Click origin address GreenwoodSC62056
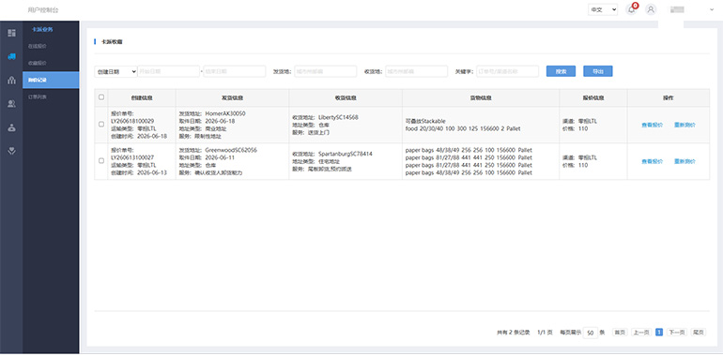 point(231,150)
